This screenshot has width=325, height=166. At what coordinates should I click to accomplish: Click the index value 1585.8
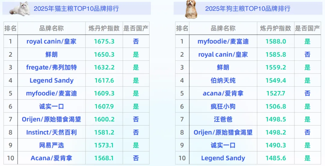click(x=276, y=54)
